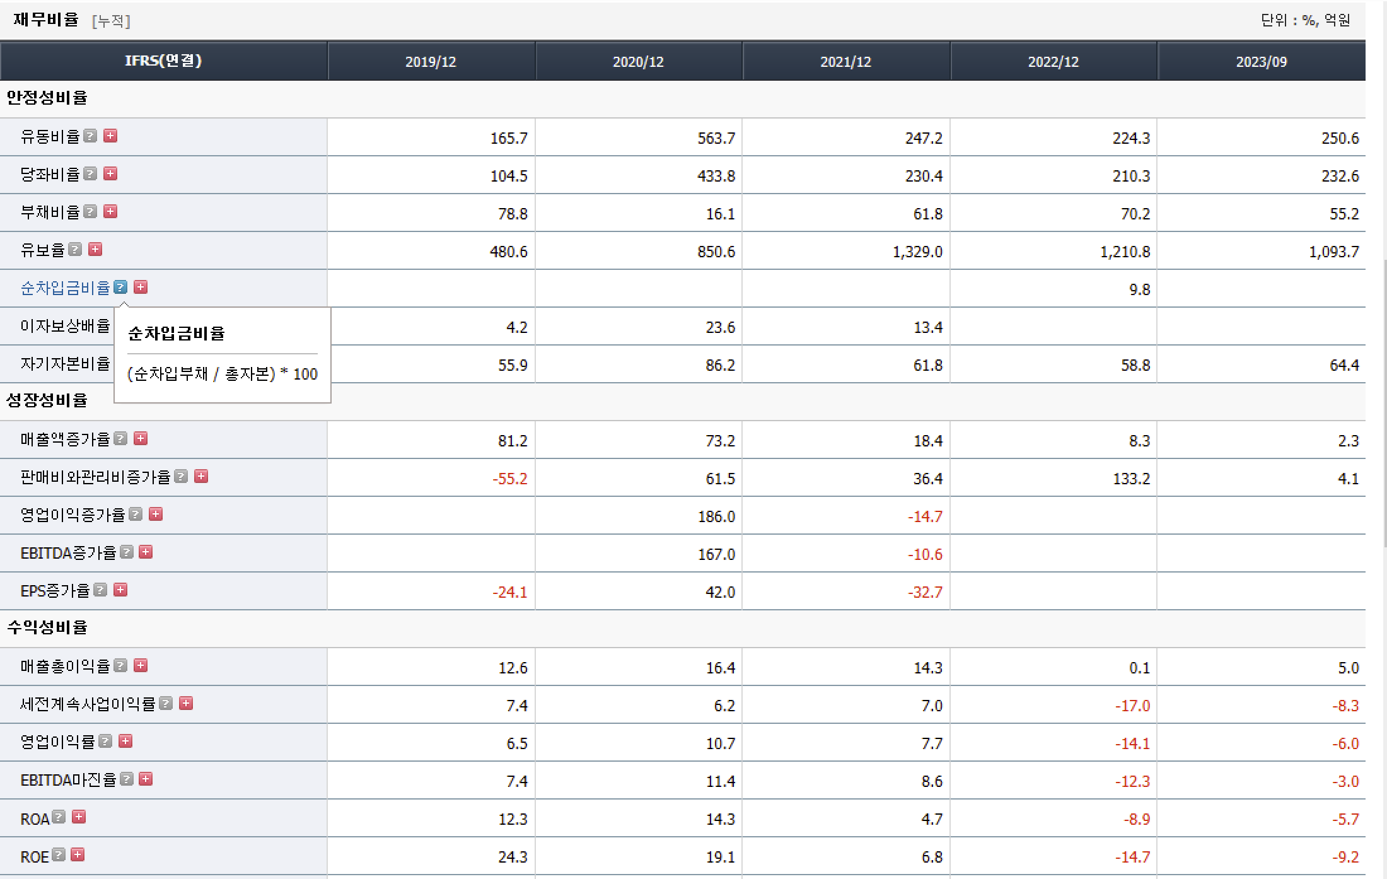The image size is (1387, 879).
Task: Expand the ROE row with plus icon
Action: point(78,855)
